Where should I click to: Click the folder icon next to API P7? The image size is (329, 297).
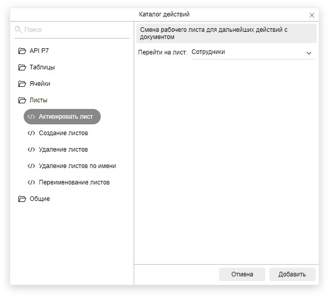pos(22,51)
